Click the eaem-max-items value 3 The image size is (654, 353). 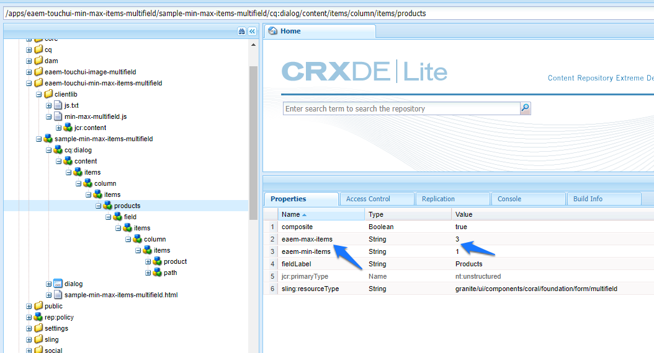(457, 239)
